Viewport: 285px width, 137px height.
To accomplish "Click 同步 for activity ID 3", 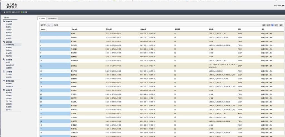I will click(x=267, y=41).
